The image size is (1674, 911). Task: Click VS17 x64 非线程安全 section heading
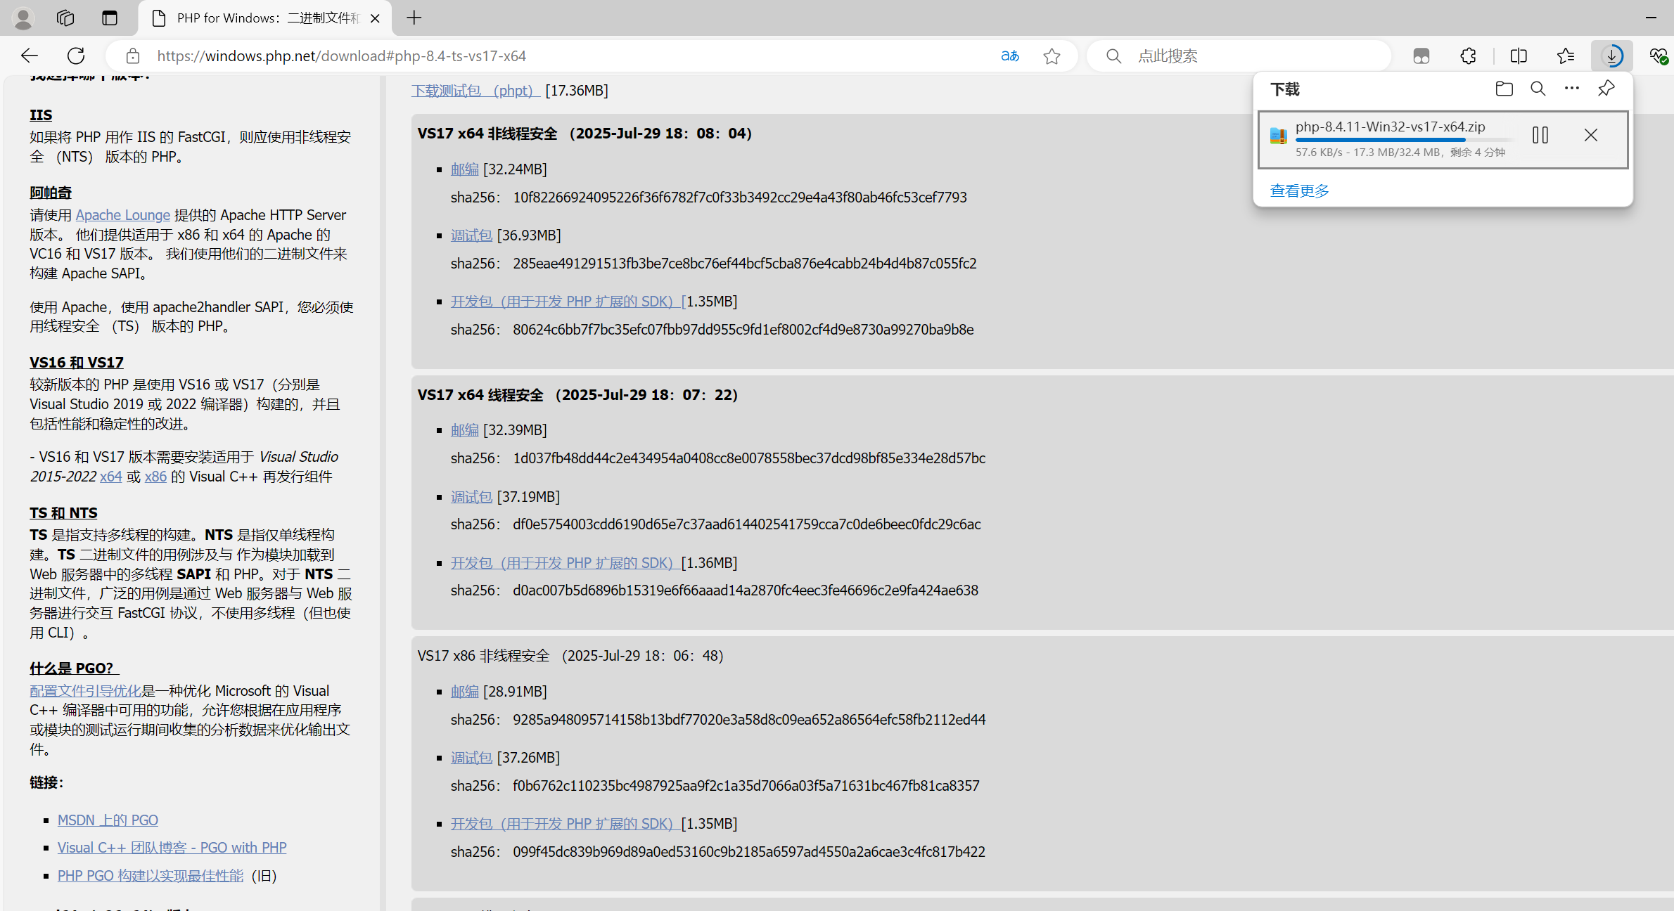(x=585, y=134)
